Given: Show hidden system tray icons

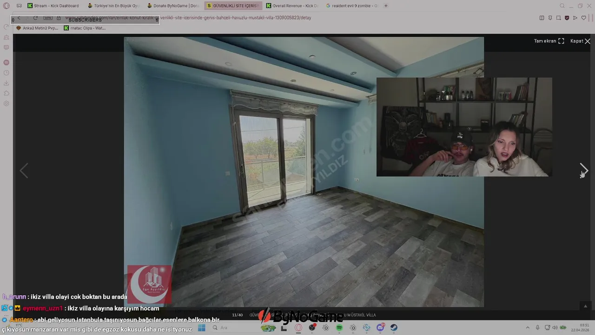Looking at the screenshot, I should pos(527,328).
